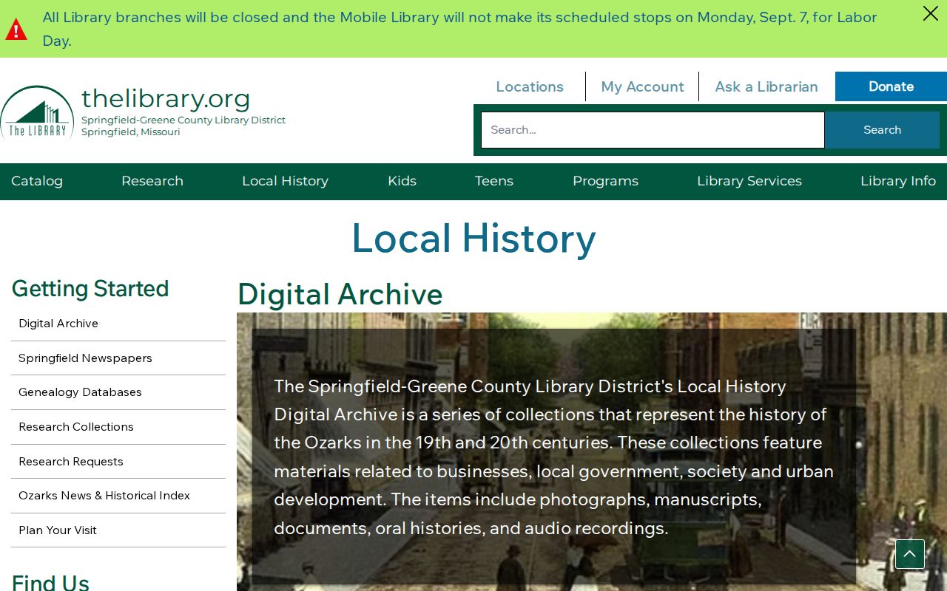947x591 pixels.
Task: Click the back-to-top arrow button
Action: [x=910, y=554]
